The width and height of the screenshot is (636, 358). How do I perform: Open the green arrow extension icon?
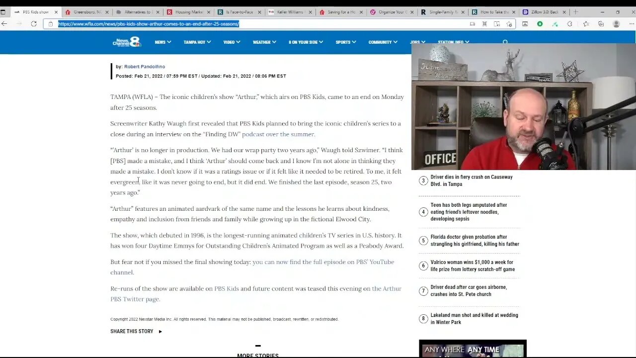pyautogui.click(x=555, y=24)
